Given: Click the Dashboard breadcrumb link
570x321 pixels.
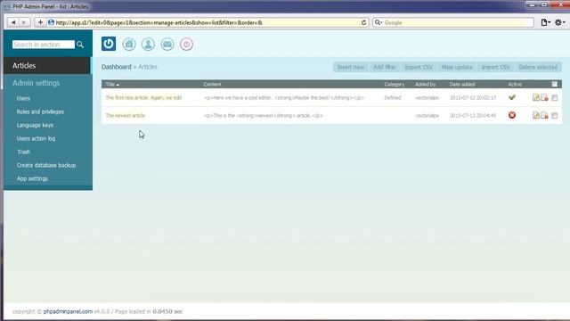Looking at the screenshot, I should (117, 67).
